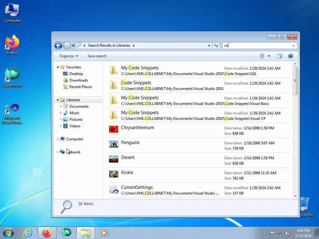Open the Help question mark icon
This screenshot has width=319, height=239.
[291, 56]
